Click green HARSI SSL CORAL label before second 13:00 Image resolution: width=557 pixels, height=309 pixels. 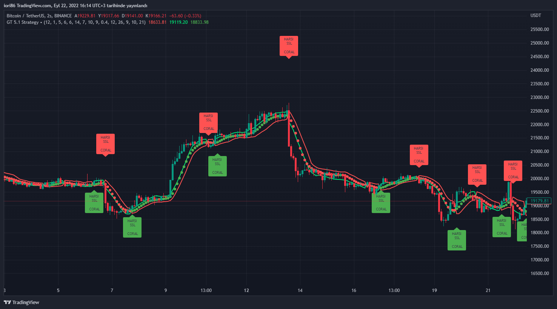click(381, 203)
